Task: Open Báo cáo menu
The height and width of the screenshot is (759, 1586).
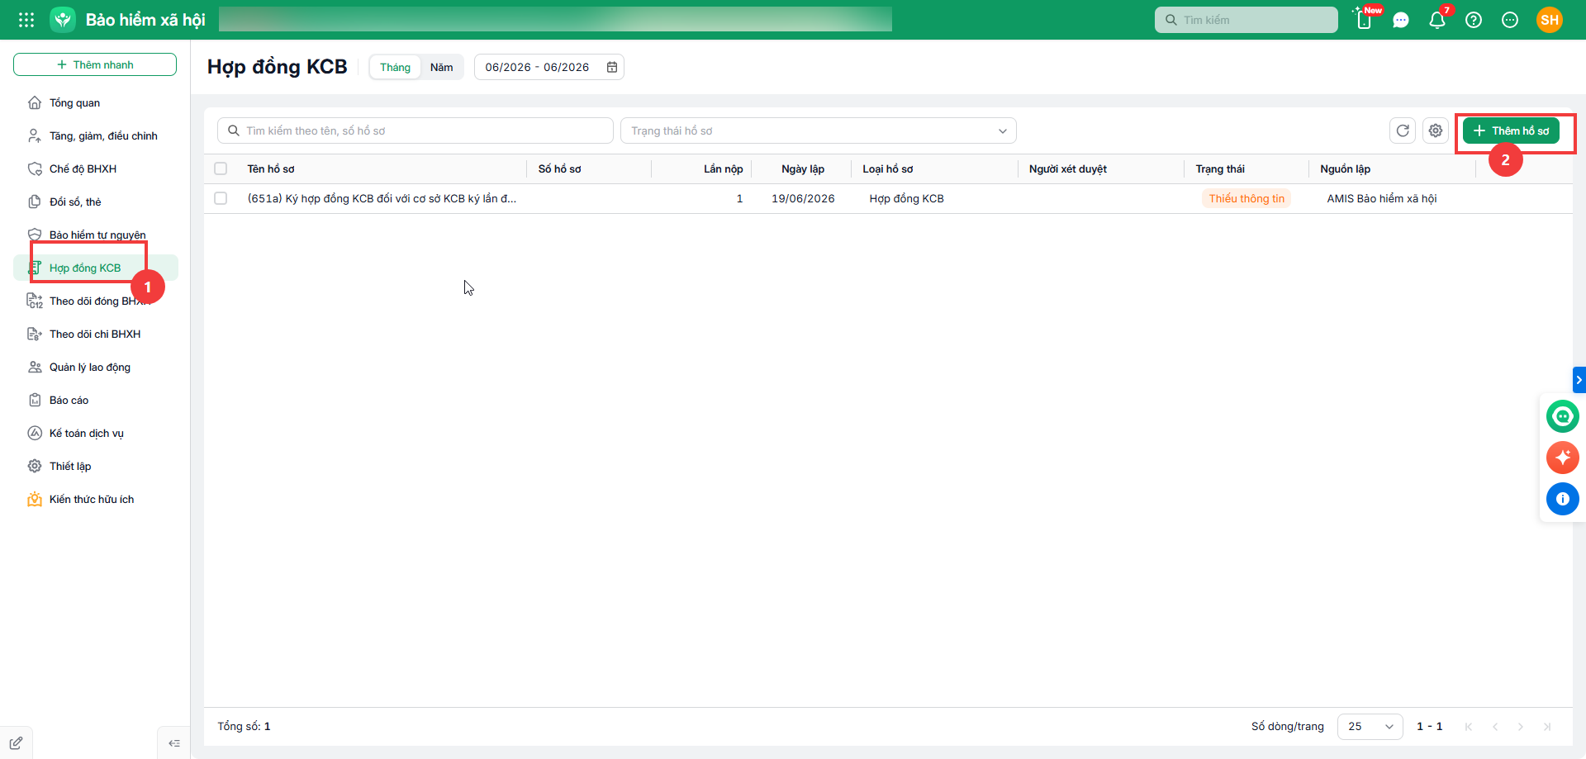Action: click(x=95, y=400)
